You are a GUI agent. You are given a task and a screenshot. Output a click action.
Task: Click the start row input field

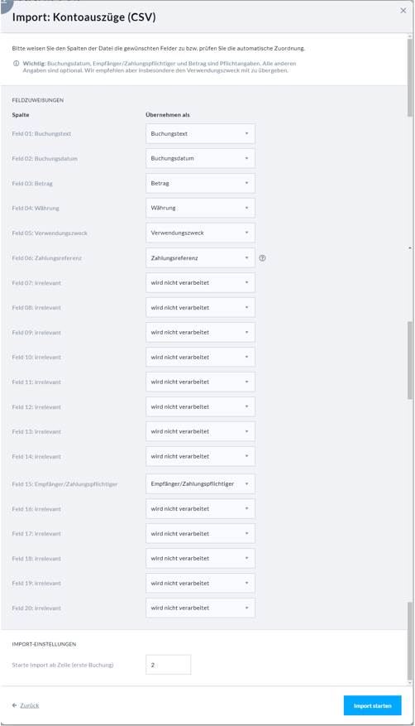pyautogui.click(x=168, y=665)
